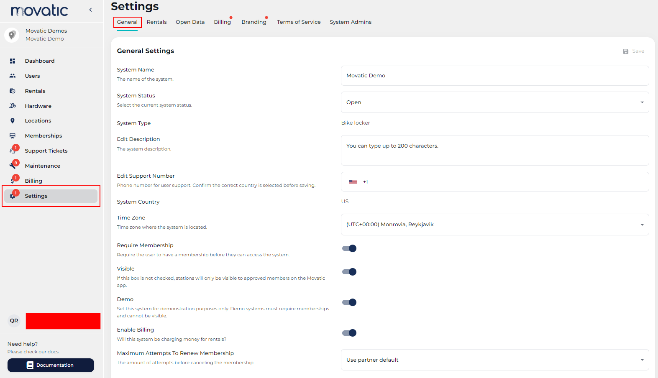Click the Dashboard grid icon in sidebar
658x378 pixels.
[13, 61]
